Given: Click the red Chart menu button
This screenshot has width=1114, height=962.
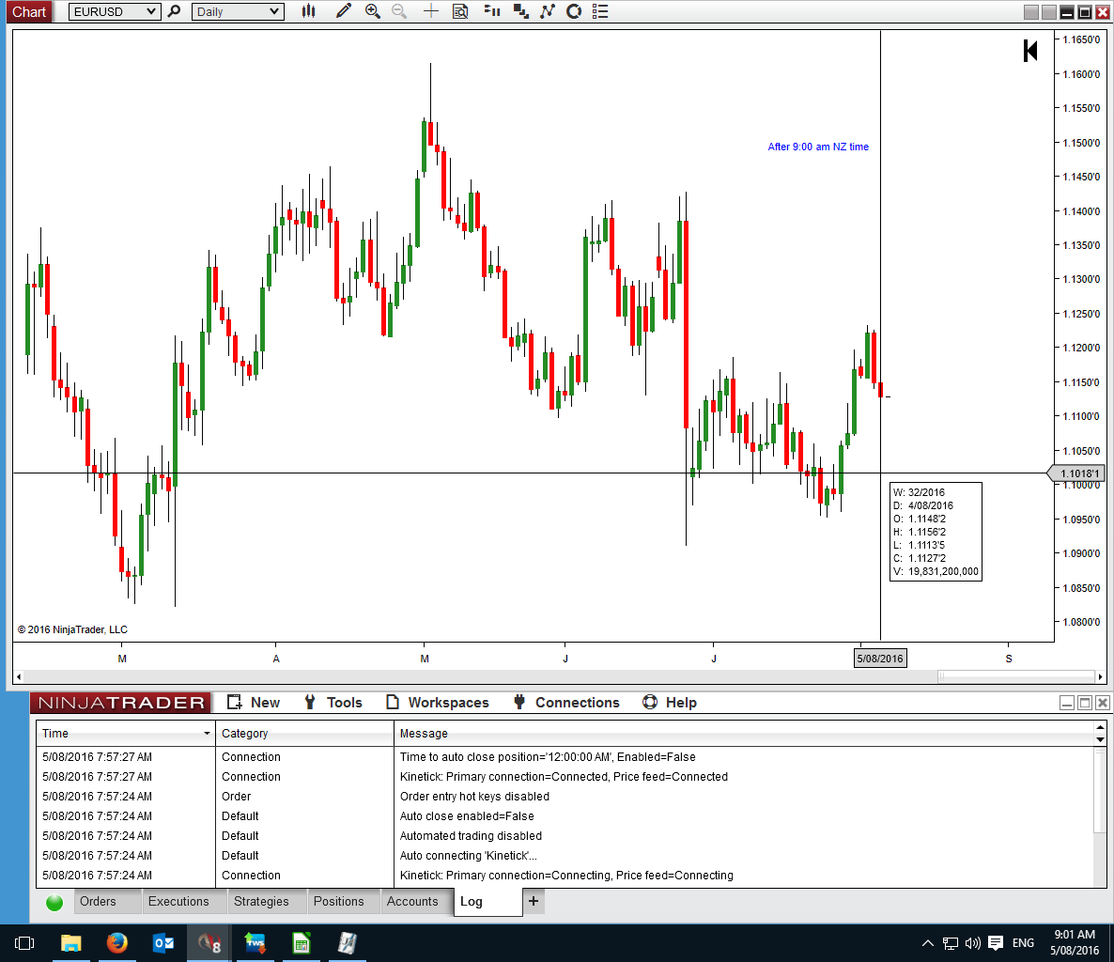Looking at the screenshot, I should [29, 11].
